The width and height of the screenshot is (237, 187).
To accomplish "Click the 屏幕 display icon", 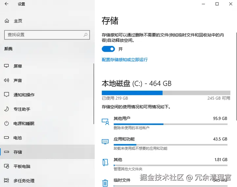I will tap(7, 66).
